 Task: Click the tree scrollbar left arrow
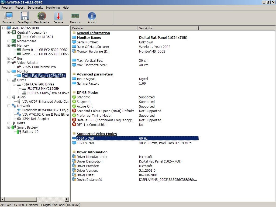(3, 199)
